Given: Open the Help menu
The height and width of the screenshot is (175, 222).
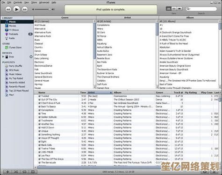Looking at the screenshot, I should click(x=54, y=2).
